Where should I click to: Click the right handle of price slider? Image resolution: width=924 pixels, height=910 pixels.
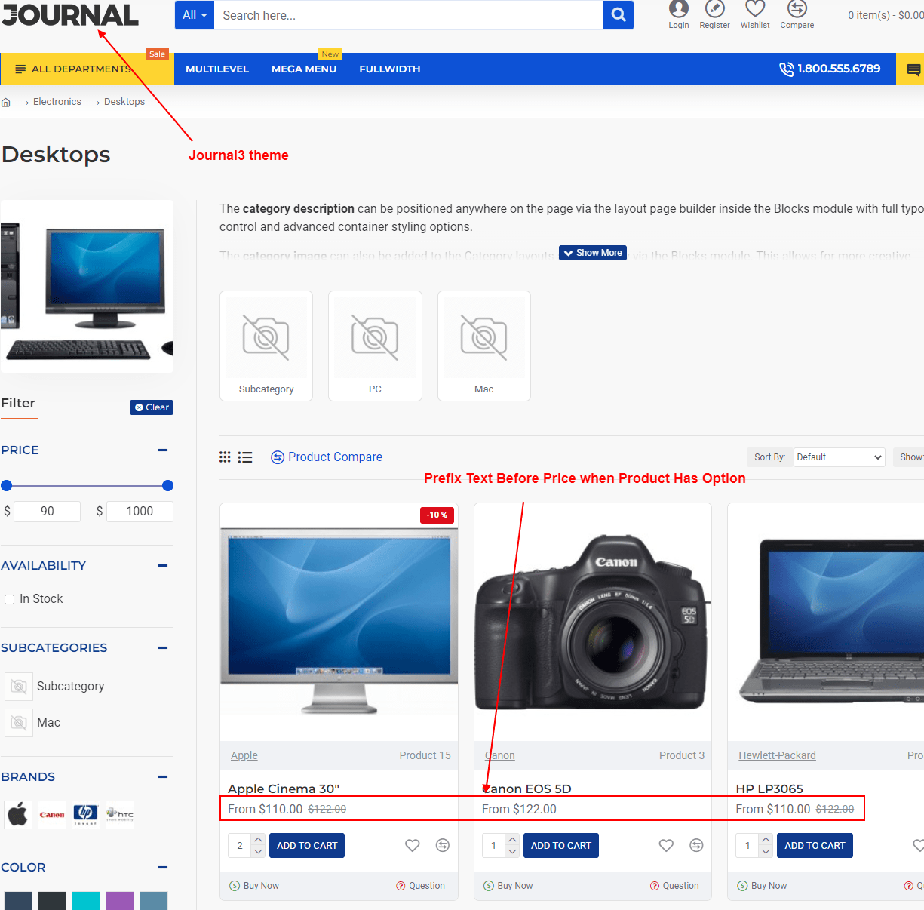click(x=167, y=486)
